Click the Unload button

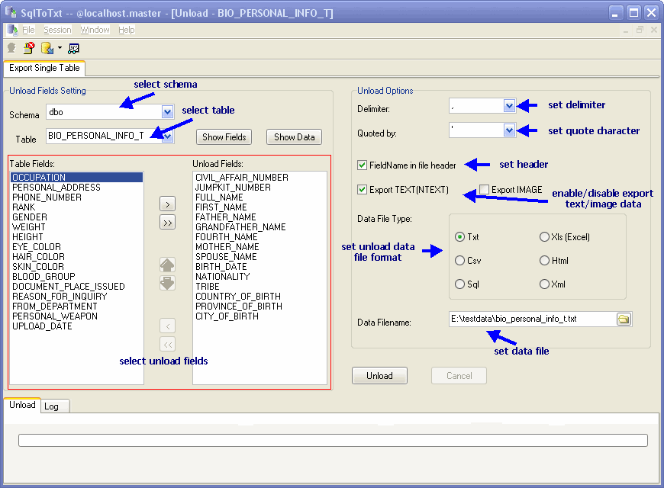[x=379, y=376]
